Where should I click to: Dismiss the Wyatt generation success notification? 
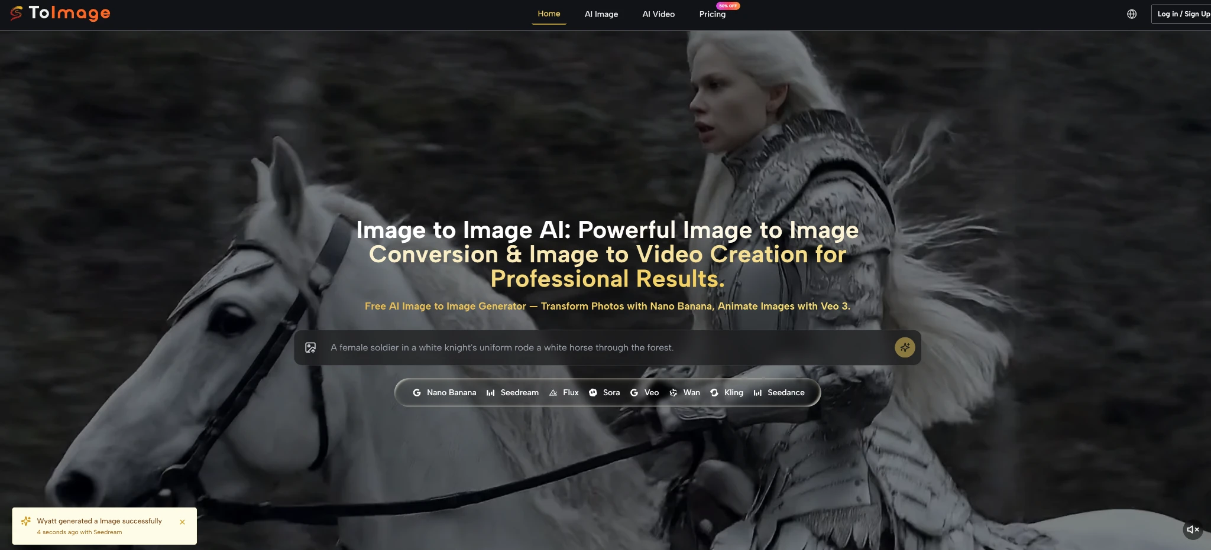pyautogui.click(x=183, y=522)
